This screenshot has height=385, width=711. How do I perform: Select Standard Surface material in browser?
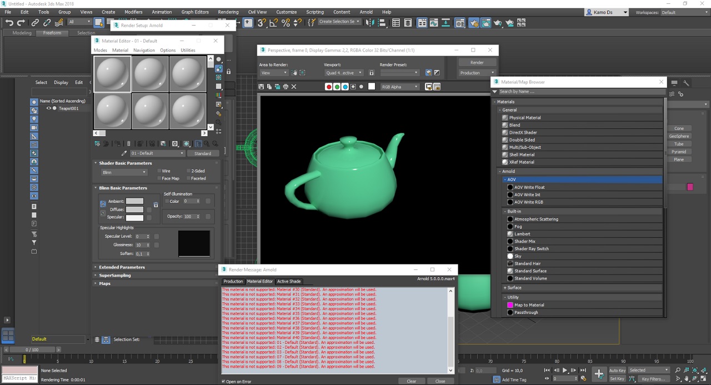[530, 271]
